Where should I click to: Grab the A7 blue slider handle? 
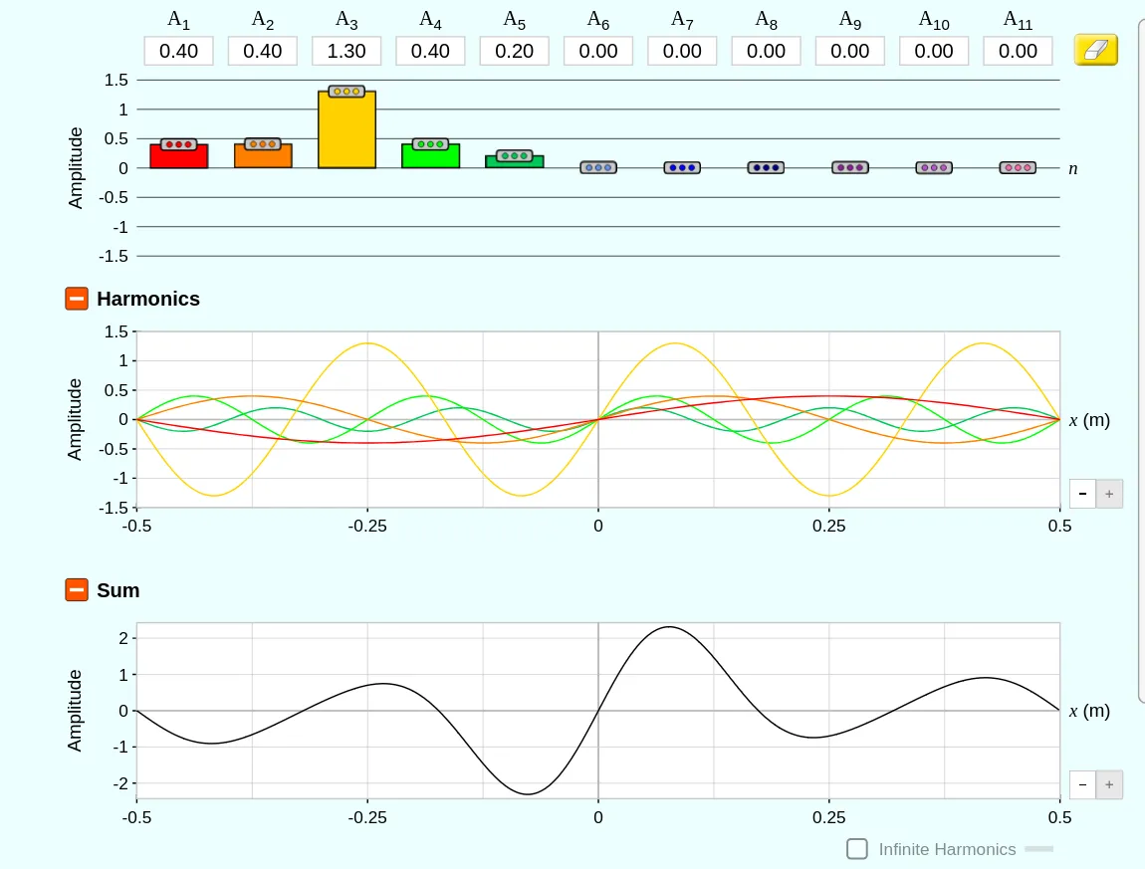(x=682, y=168)
